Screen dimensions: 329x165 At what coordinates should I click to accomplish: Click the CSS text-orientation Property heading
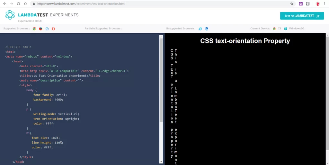pyautogui.click(x=245, y=41)
